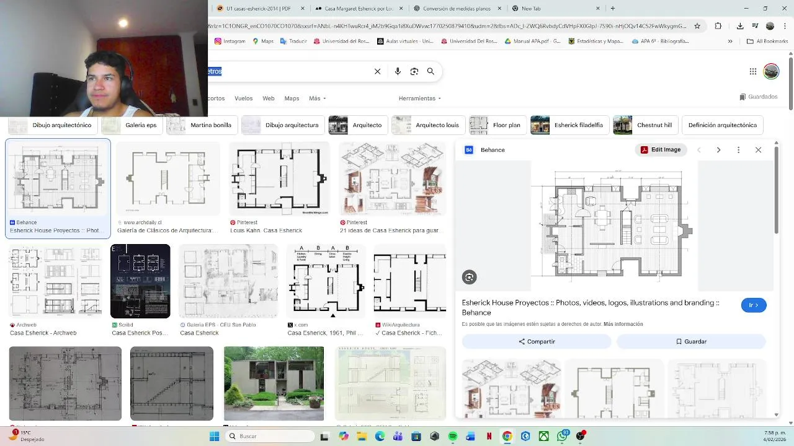Open the Manual APA.pdf bookmark
794x446 pixels.
532,42
